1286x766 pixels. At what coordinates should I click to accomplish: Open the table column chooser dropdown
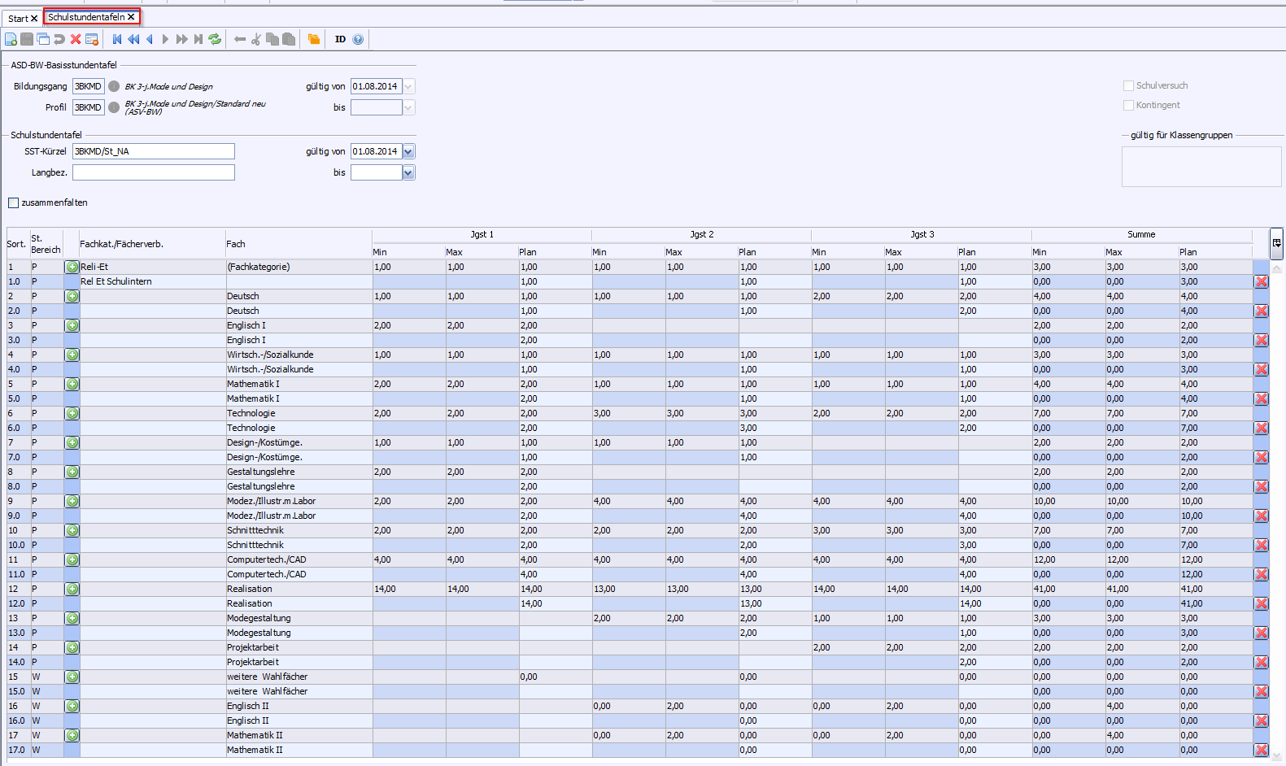[1276, 242]
